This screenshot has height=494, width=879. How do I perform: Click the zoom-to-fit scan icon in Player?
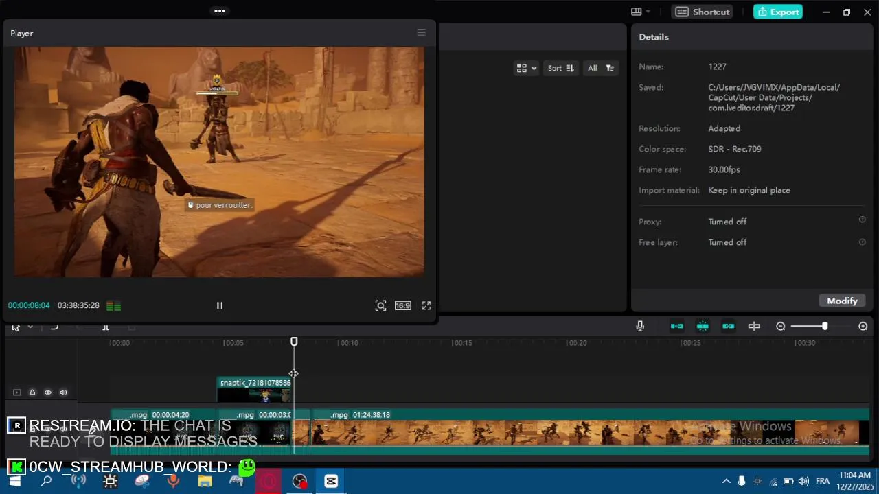(x=380, y=305)
